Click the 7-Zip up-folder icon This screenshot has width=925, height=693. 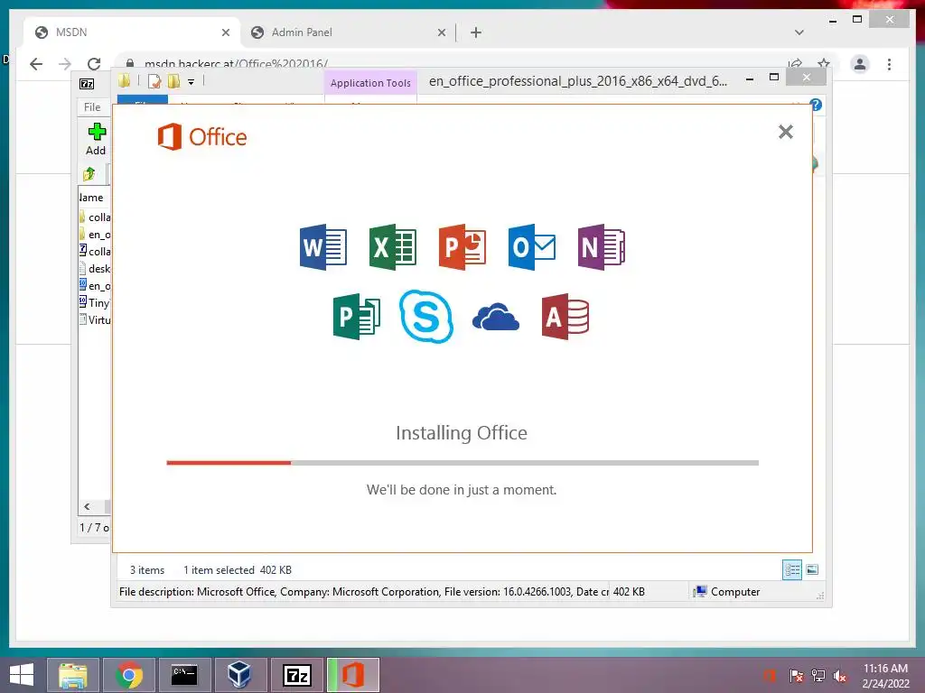pyautogui.click(x=89, y=174)
